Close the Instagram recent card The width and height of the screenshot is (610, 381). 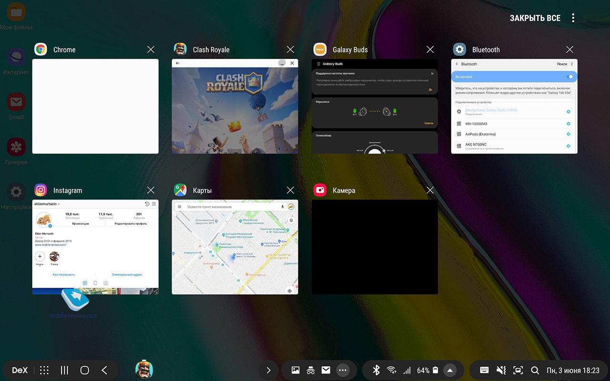tap(151, 190)
